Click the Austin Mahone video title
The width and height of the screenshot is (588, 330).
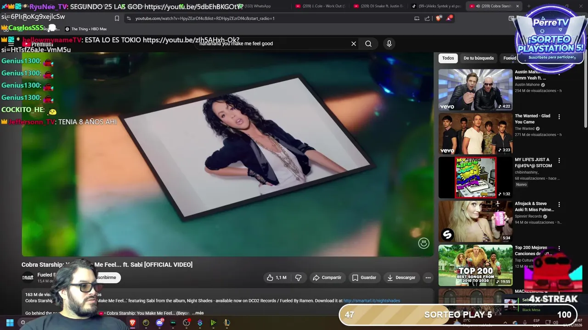(533, 75)
